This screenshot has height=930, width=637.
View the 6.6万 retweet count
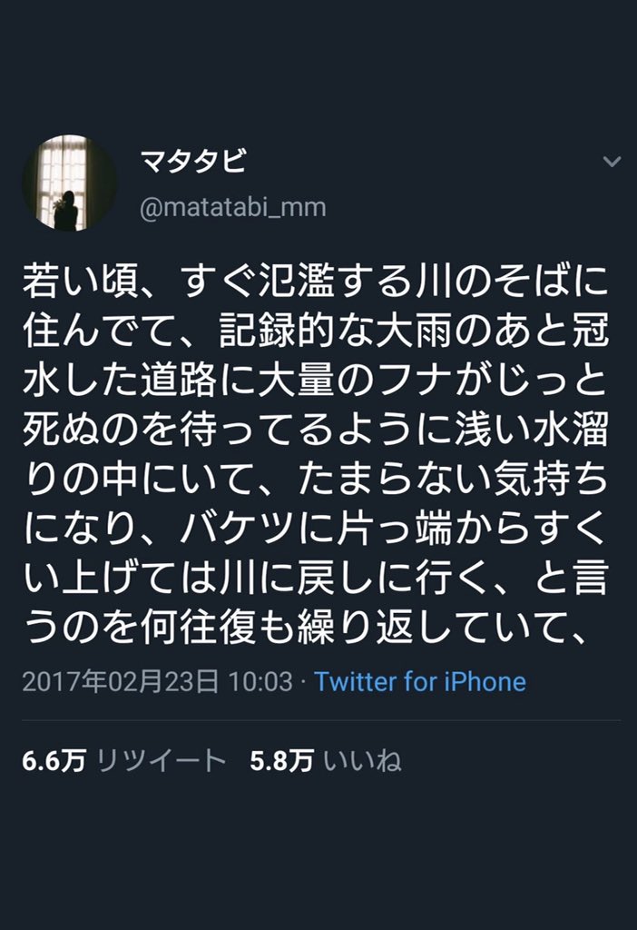pos(54,761)
